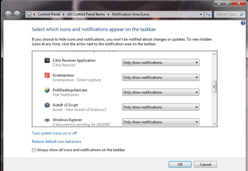Select the 0 document(s) pending text
248x171 pixels.
(x=81, y=125)
